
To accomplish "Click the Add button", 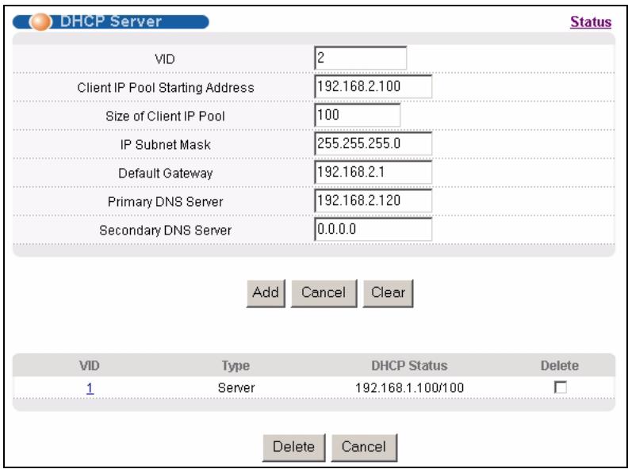I will coord(266,293).
